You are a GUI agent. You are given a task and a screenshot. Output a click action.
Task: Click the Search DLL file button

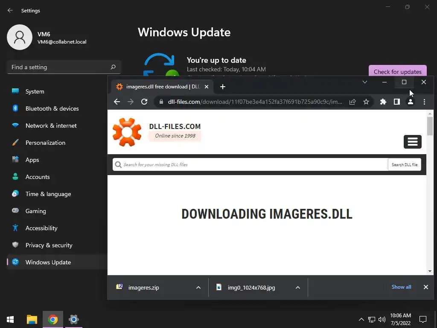point(405,164)
